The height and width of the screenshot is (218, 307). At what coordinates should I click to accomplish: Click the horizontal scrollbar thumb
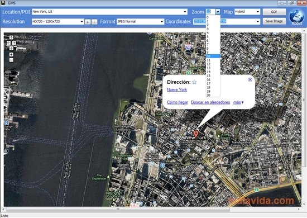(118, 209)
